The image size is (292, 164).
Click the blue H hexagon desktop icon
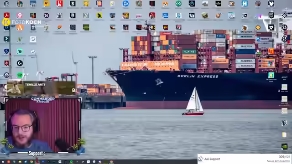coord(245,4)
